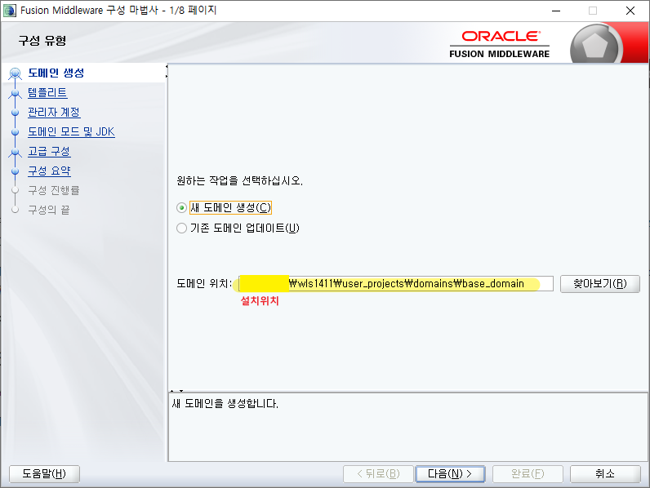Click the 구성 진행률 step label
The height and width of the screenshot is (488, 650).
point(53,190)
